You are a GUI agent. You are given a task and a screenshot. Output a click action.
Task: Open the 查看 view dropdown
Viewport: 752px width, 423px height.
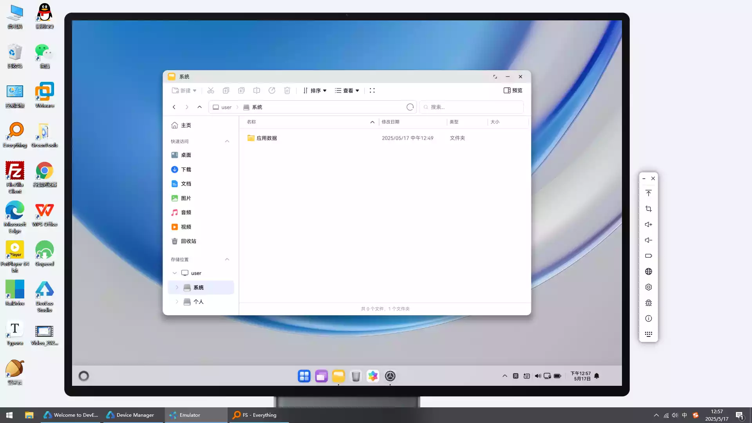point(347,90)
